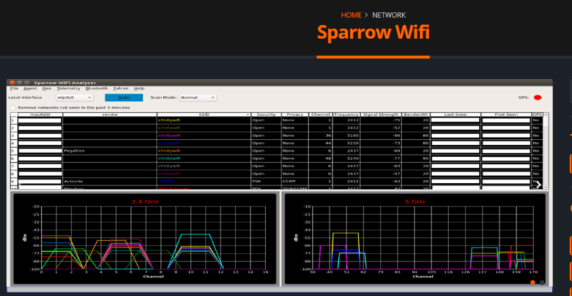572x296 pixels.
Task: Sort by the Signal Strength column header
Action: coord(381,115)
